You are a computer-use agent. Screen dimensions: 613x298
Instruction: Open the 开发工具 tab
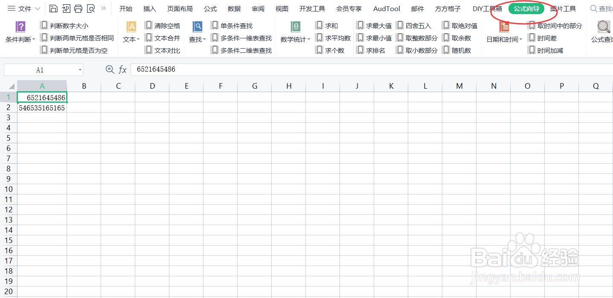(312, 9)
